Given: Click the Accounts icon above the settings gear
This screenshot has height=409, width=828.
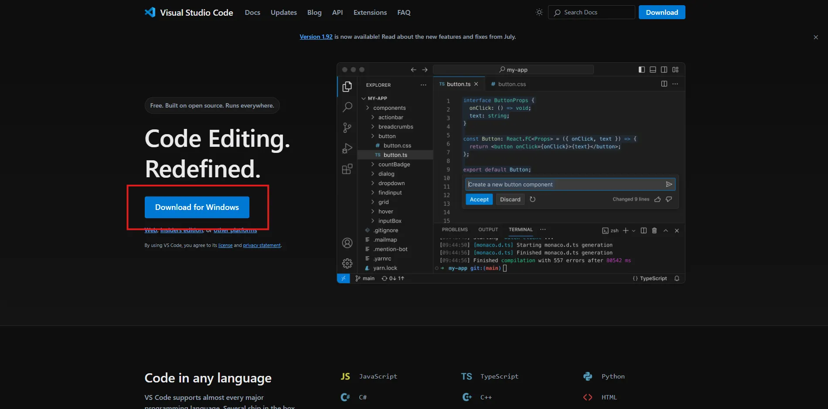Looking at the screenshot, I should 347,243.
